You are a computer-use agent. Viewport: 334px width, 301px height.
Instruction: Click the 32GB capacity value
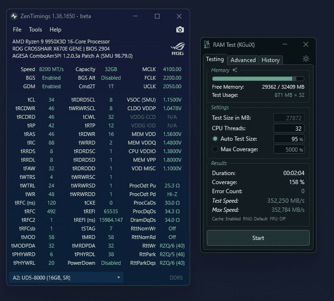click(111, 69)
